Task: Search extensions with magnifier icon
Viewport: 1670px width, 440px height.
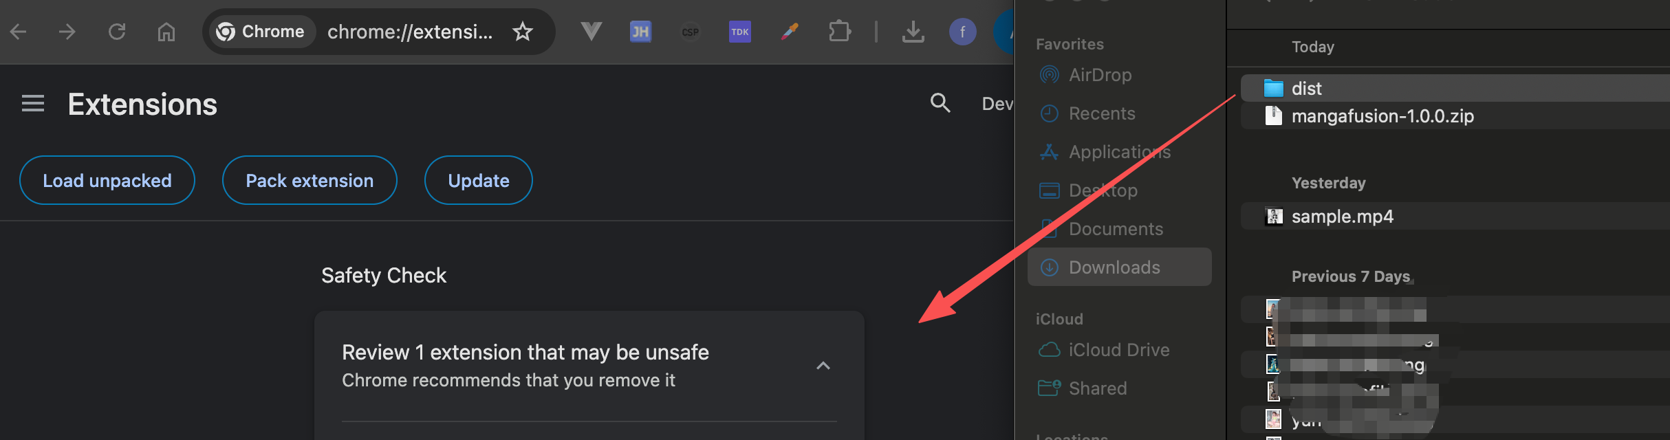Action: [940, 103]
